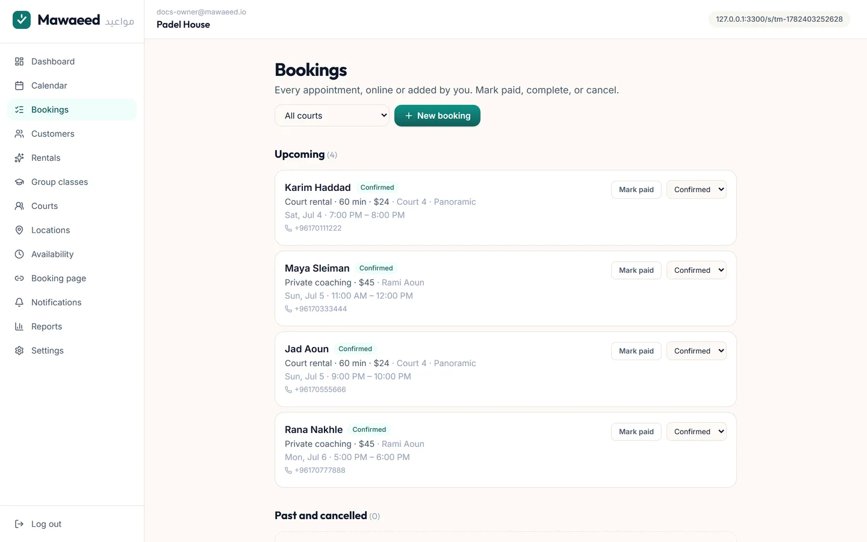Click the Rana Nakhle customer name
Viewport: 867px width, 542px height.
click(314, 429)
